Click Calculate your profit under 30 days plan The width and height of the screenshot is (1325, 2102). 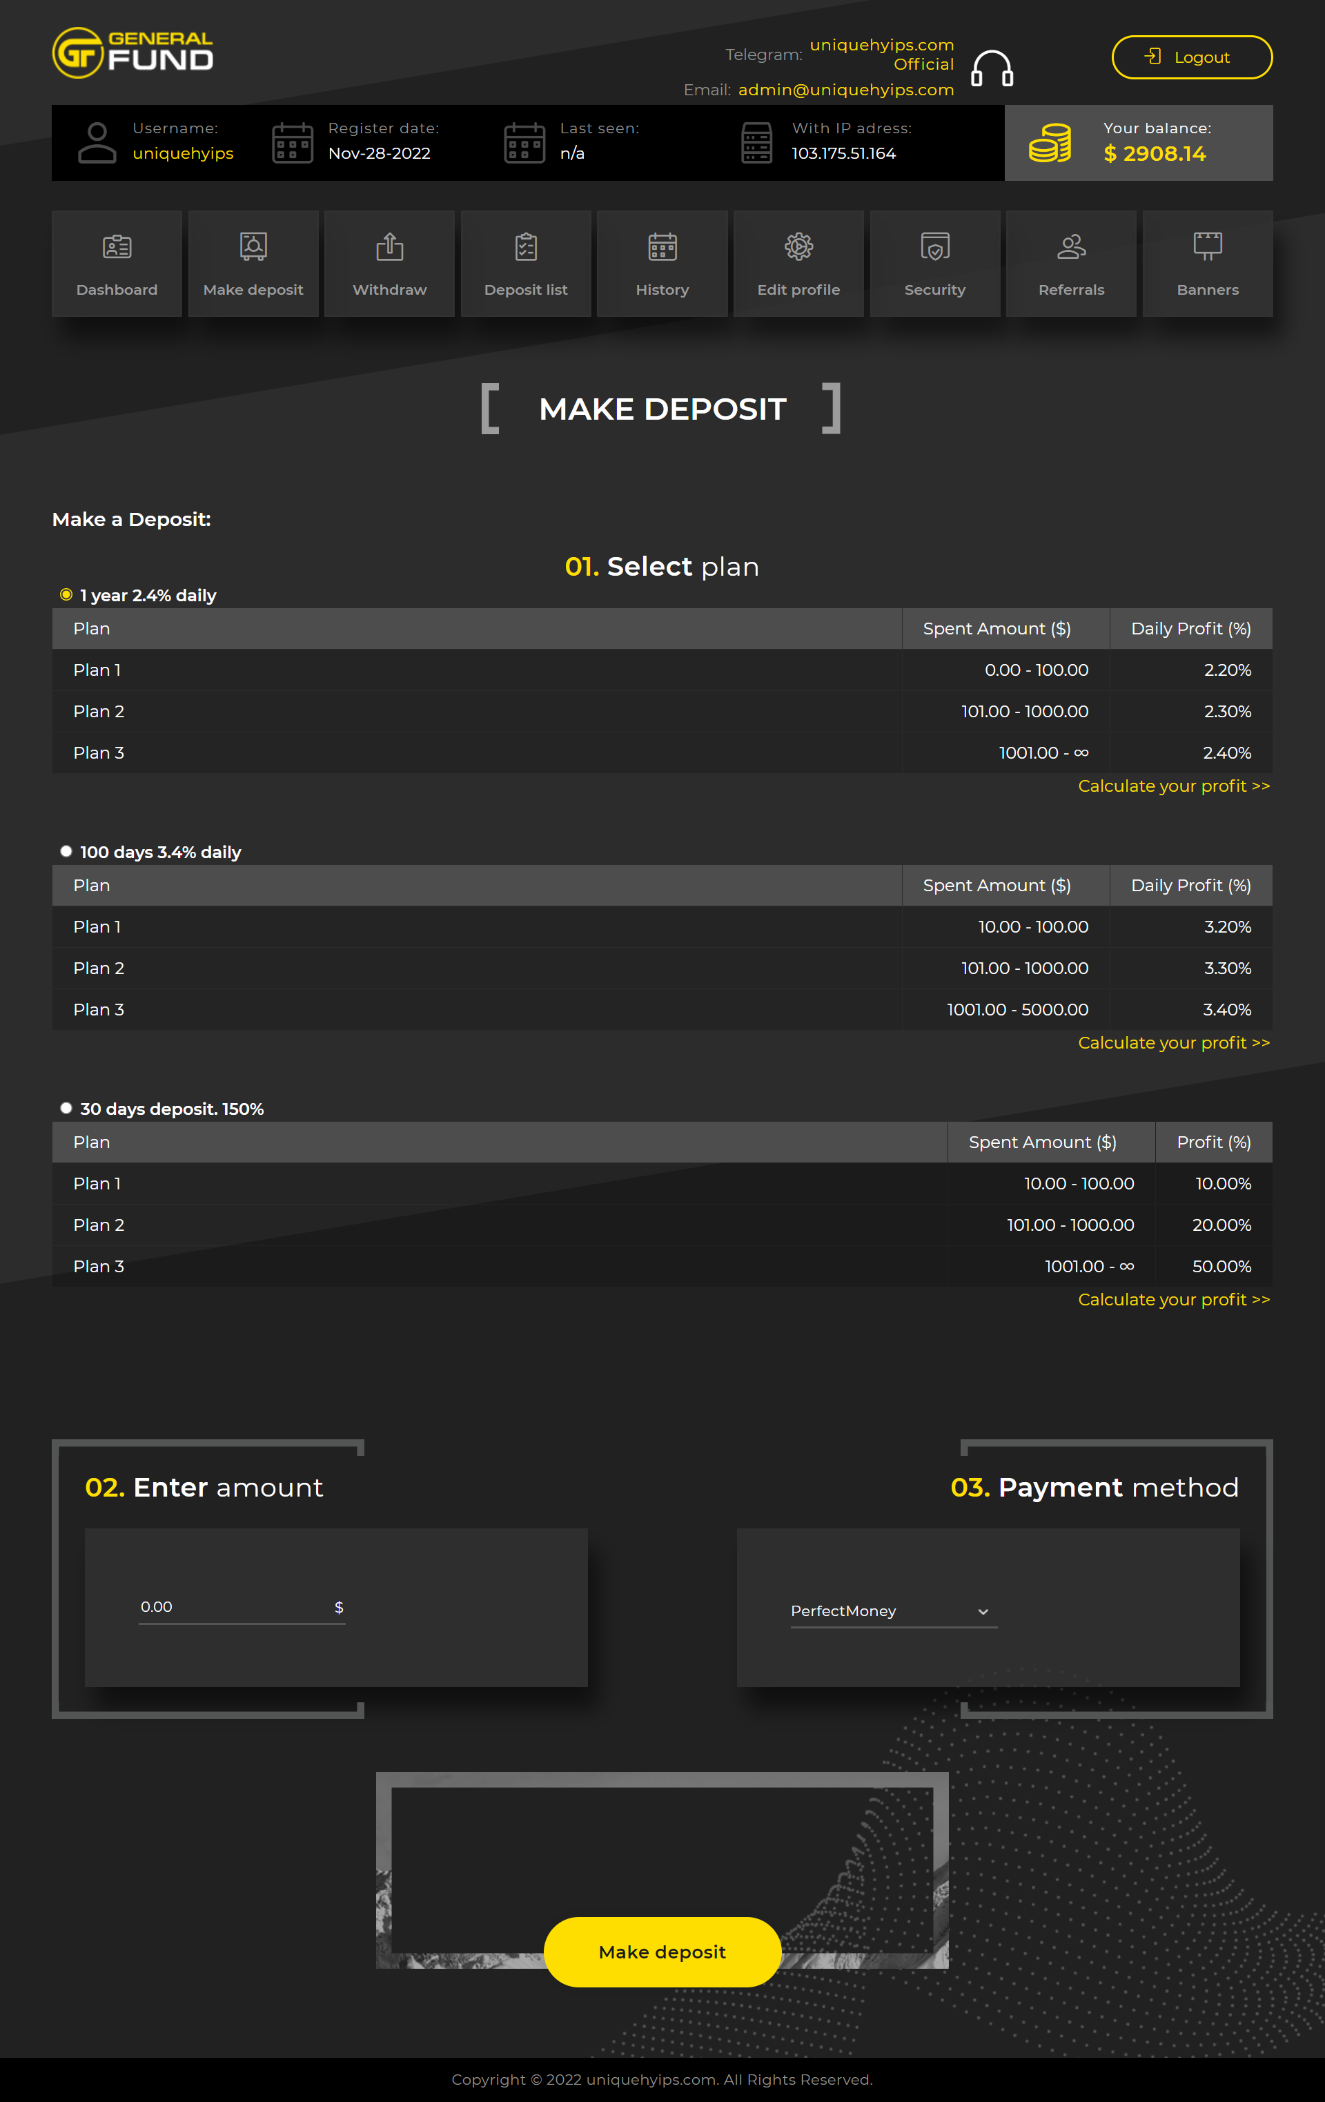(1173, 1300)
